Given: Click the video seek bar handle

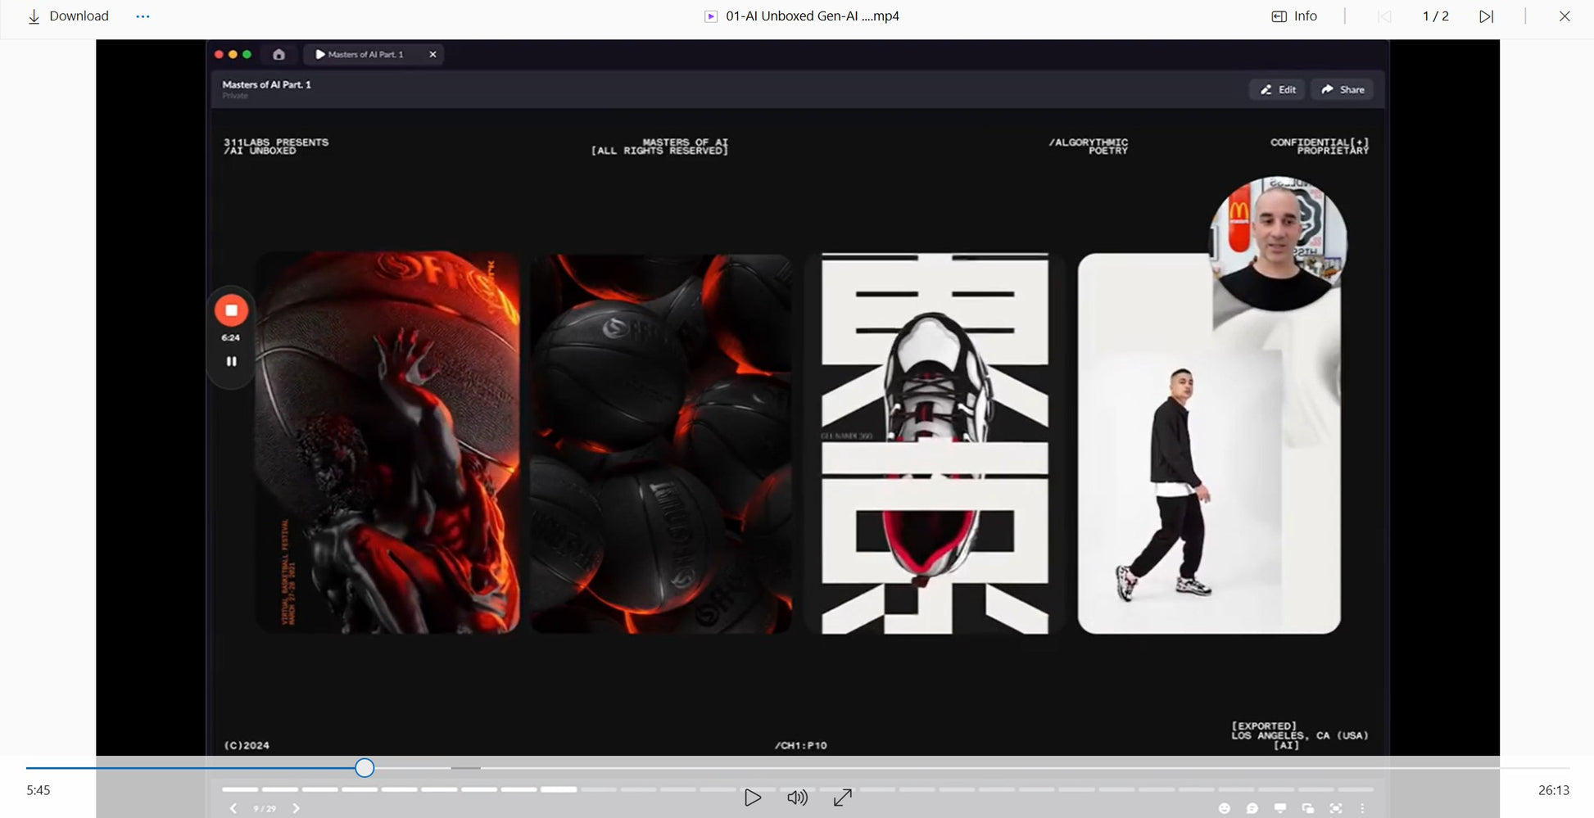Looking at the screenshot, I should click(365, 768).
